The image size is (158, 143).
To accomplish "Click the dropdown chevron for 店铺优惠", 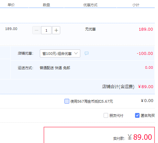I will [76, 53].
